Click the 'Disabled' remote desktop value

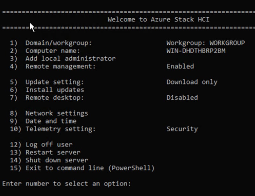[x=182, y=98]
